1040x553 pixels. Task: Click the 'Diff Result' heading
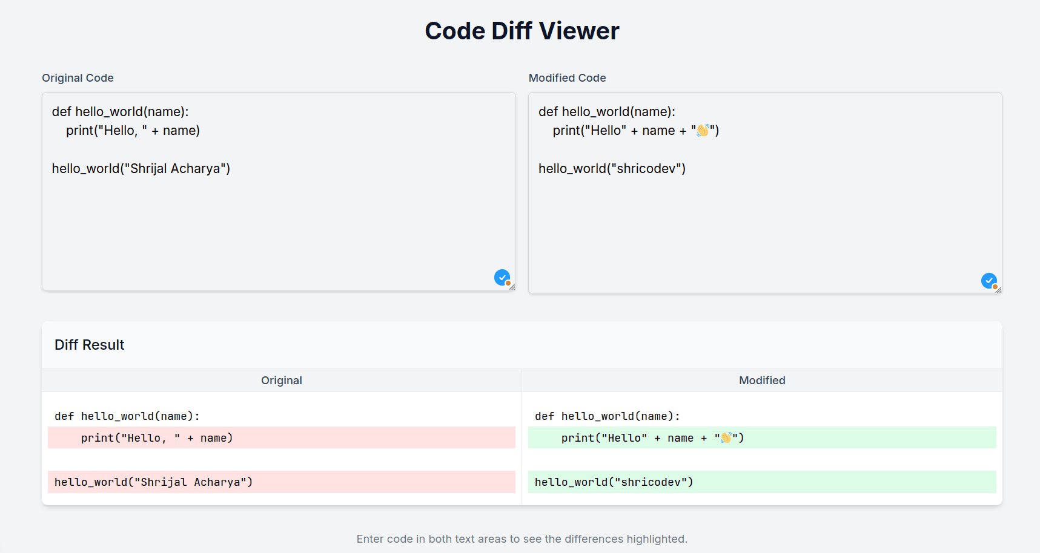[89, 345]
